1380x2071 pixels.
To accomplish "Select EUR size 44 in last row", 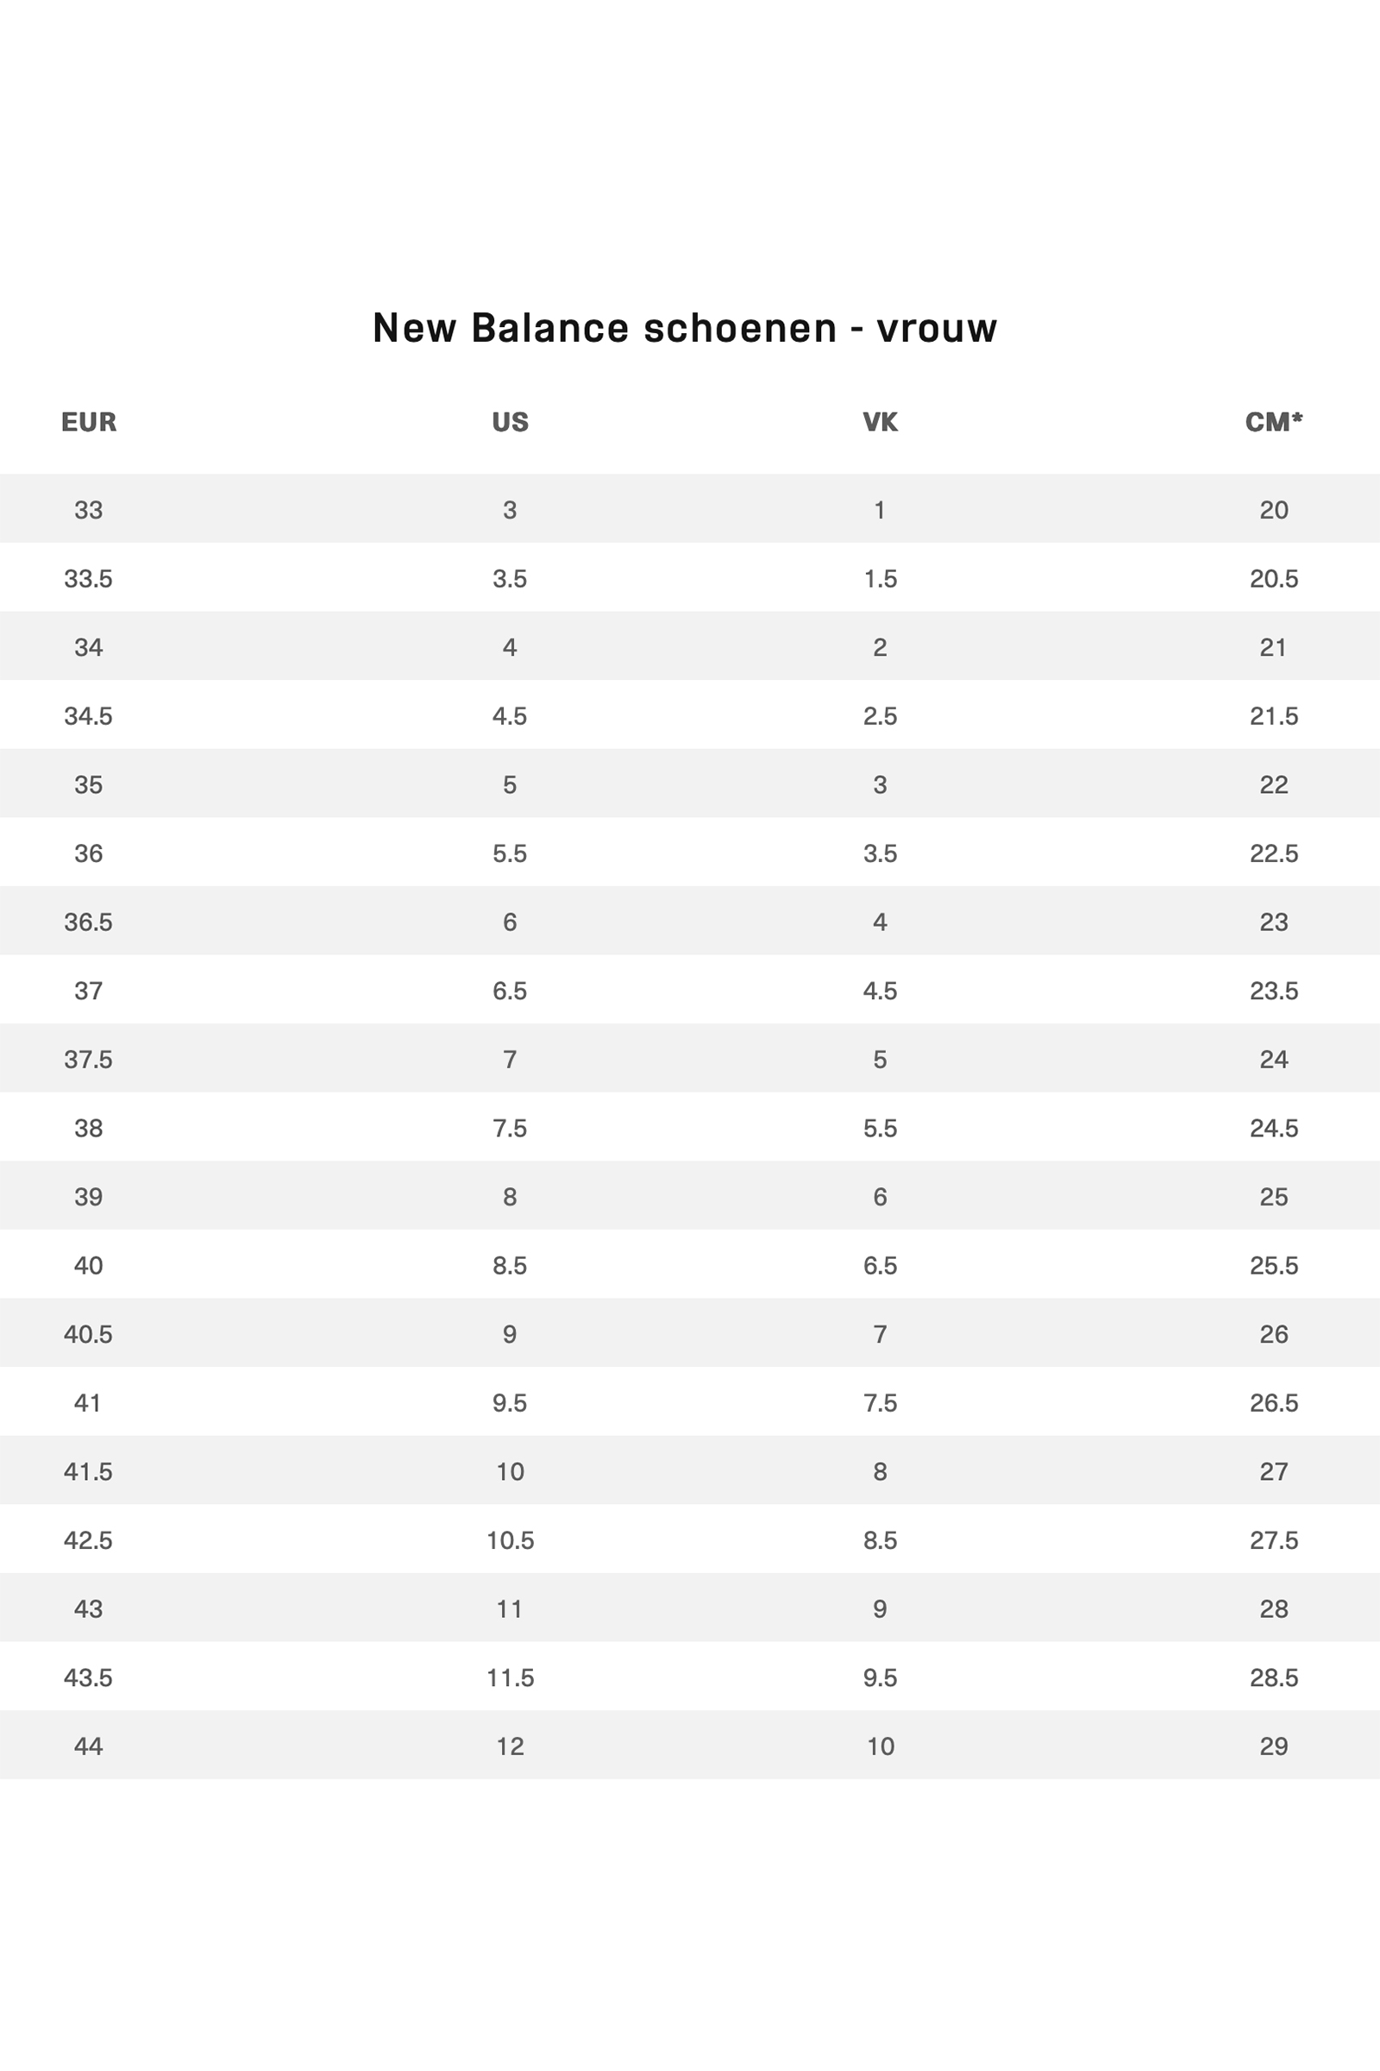I will point(88,1746).
